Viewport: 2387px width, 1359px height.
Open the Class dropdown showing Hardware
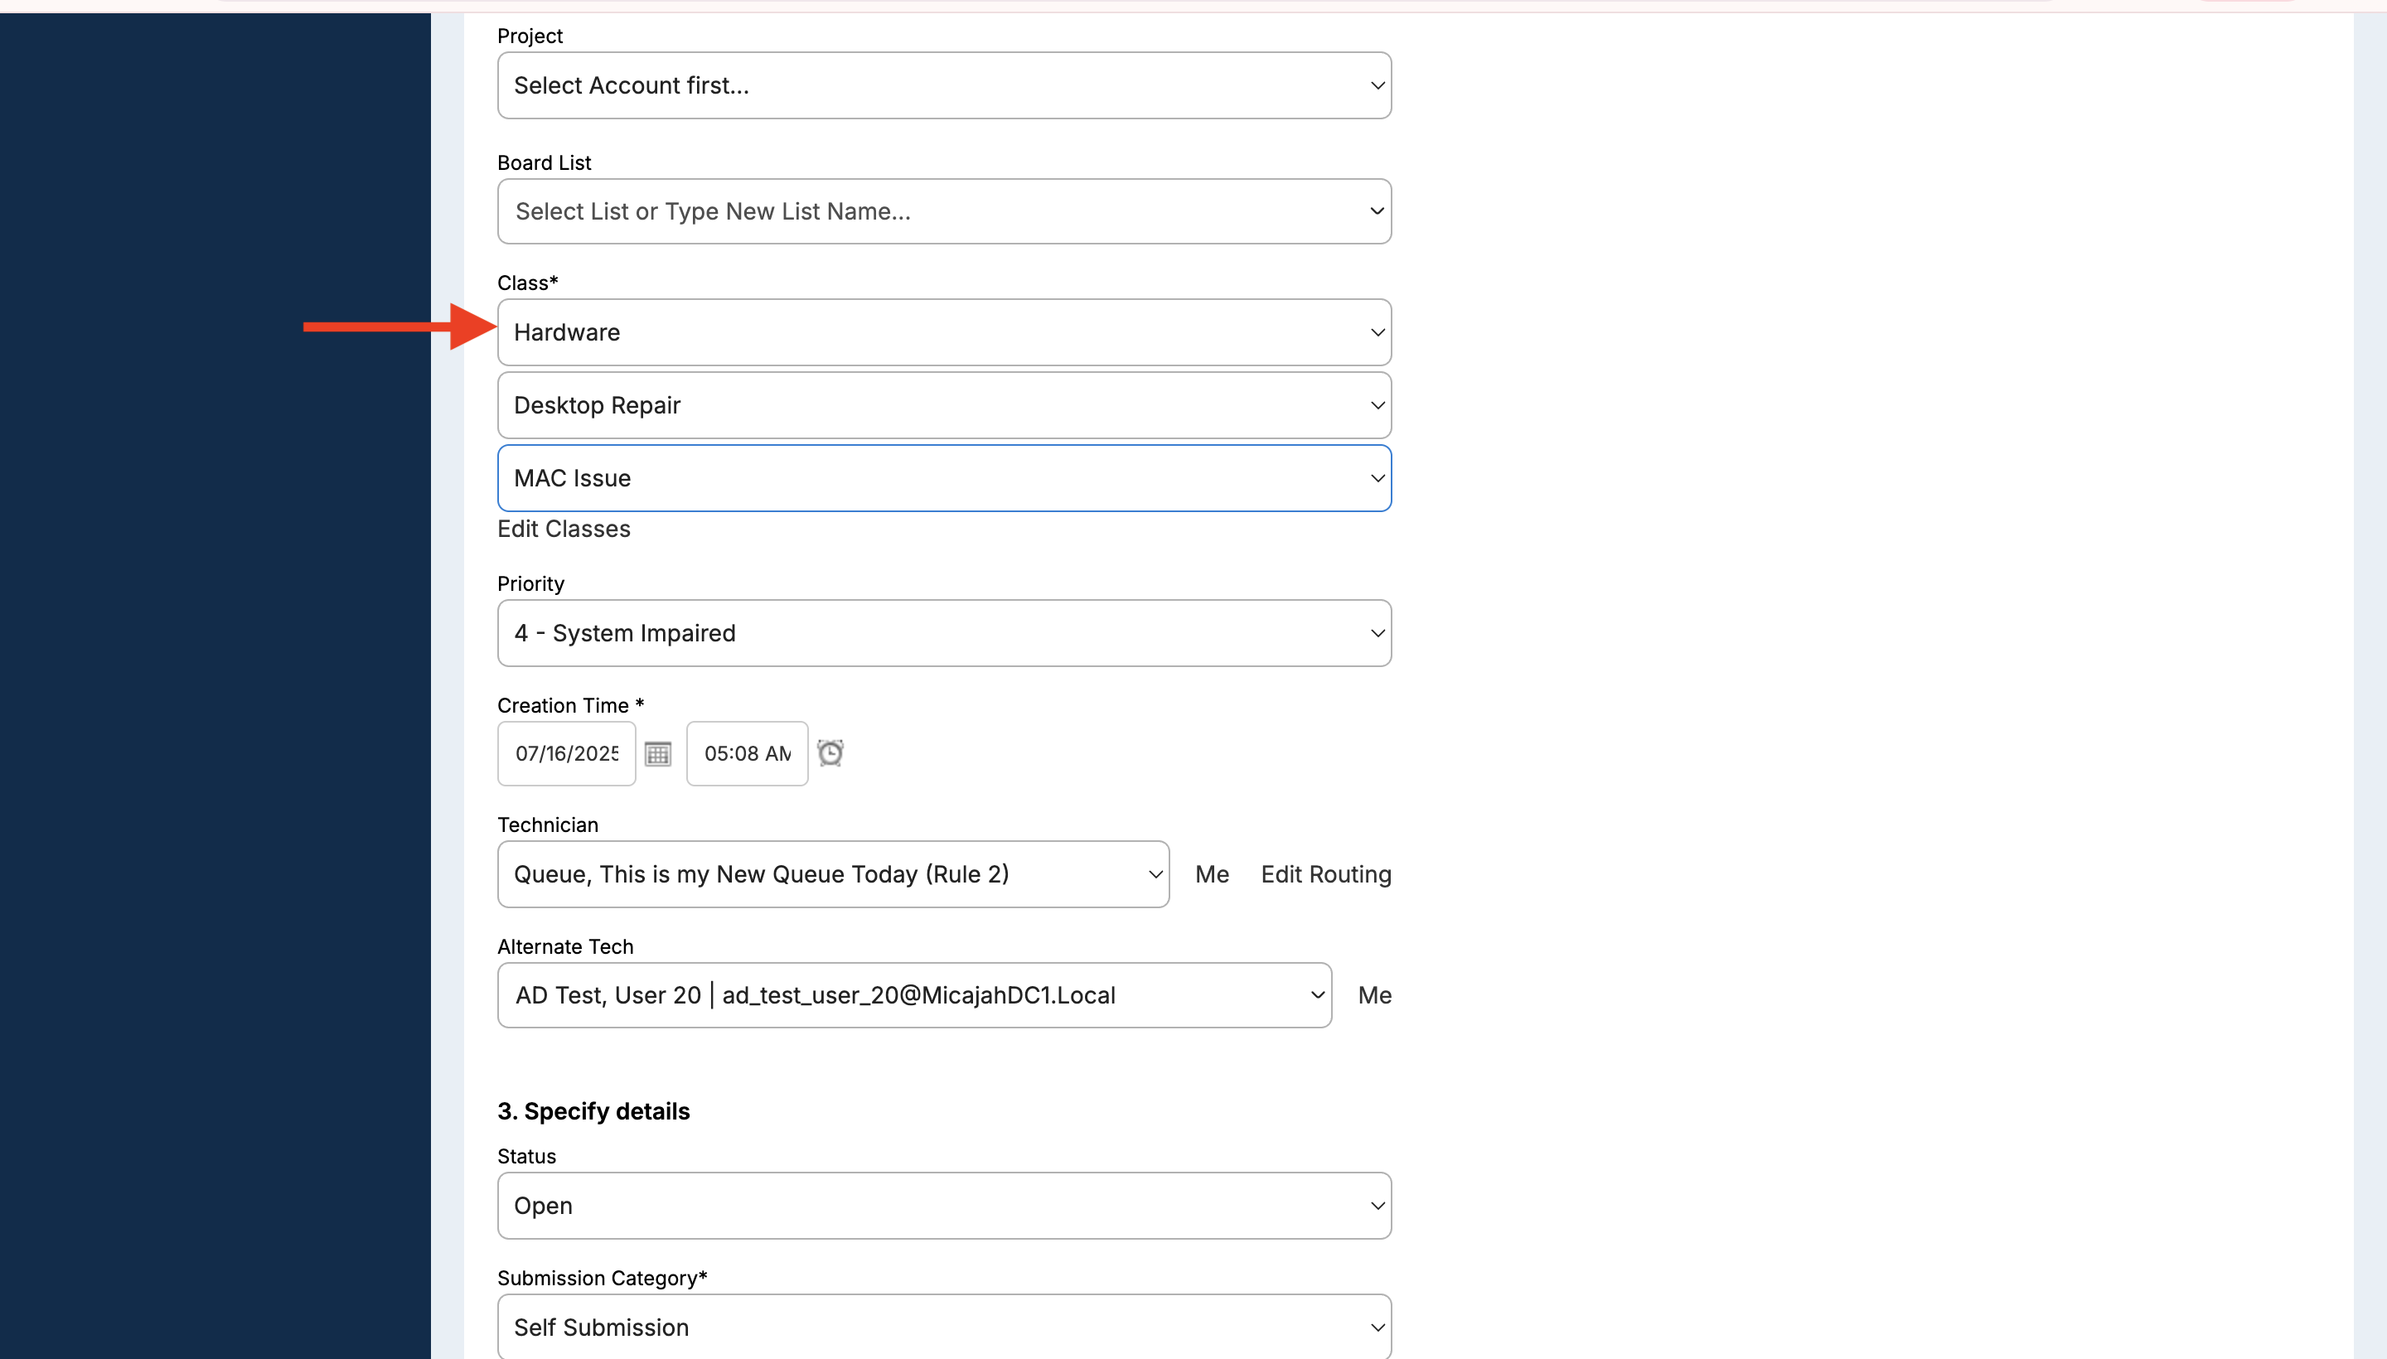pyautogui.click(x=943, y=332)
